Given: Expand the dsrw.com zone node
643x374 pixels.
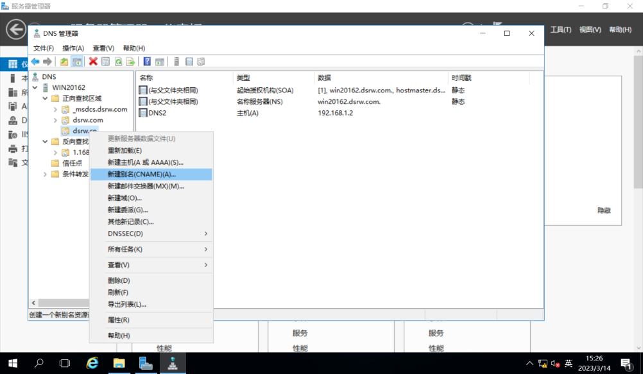Looking at the screenshot, I should click(x=55, y=120).
